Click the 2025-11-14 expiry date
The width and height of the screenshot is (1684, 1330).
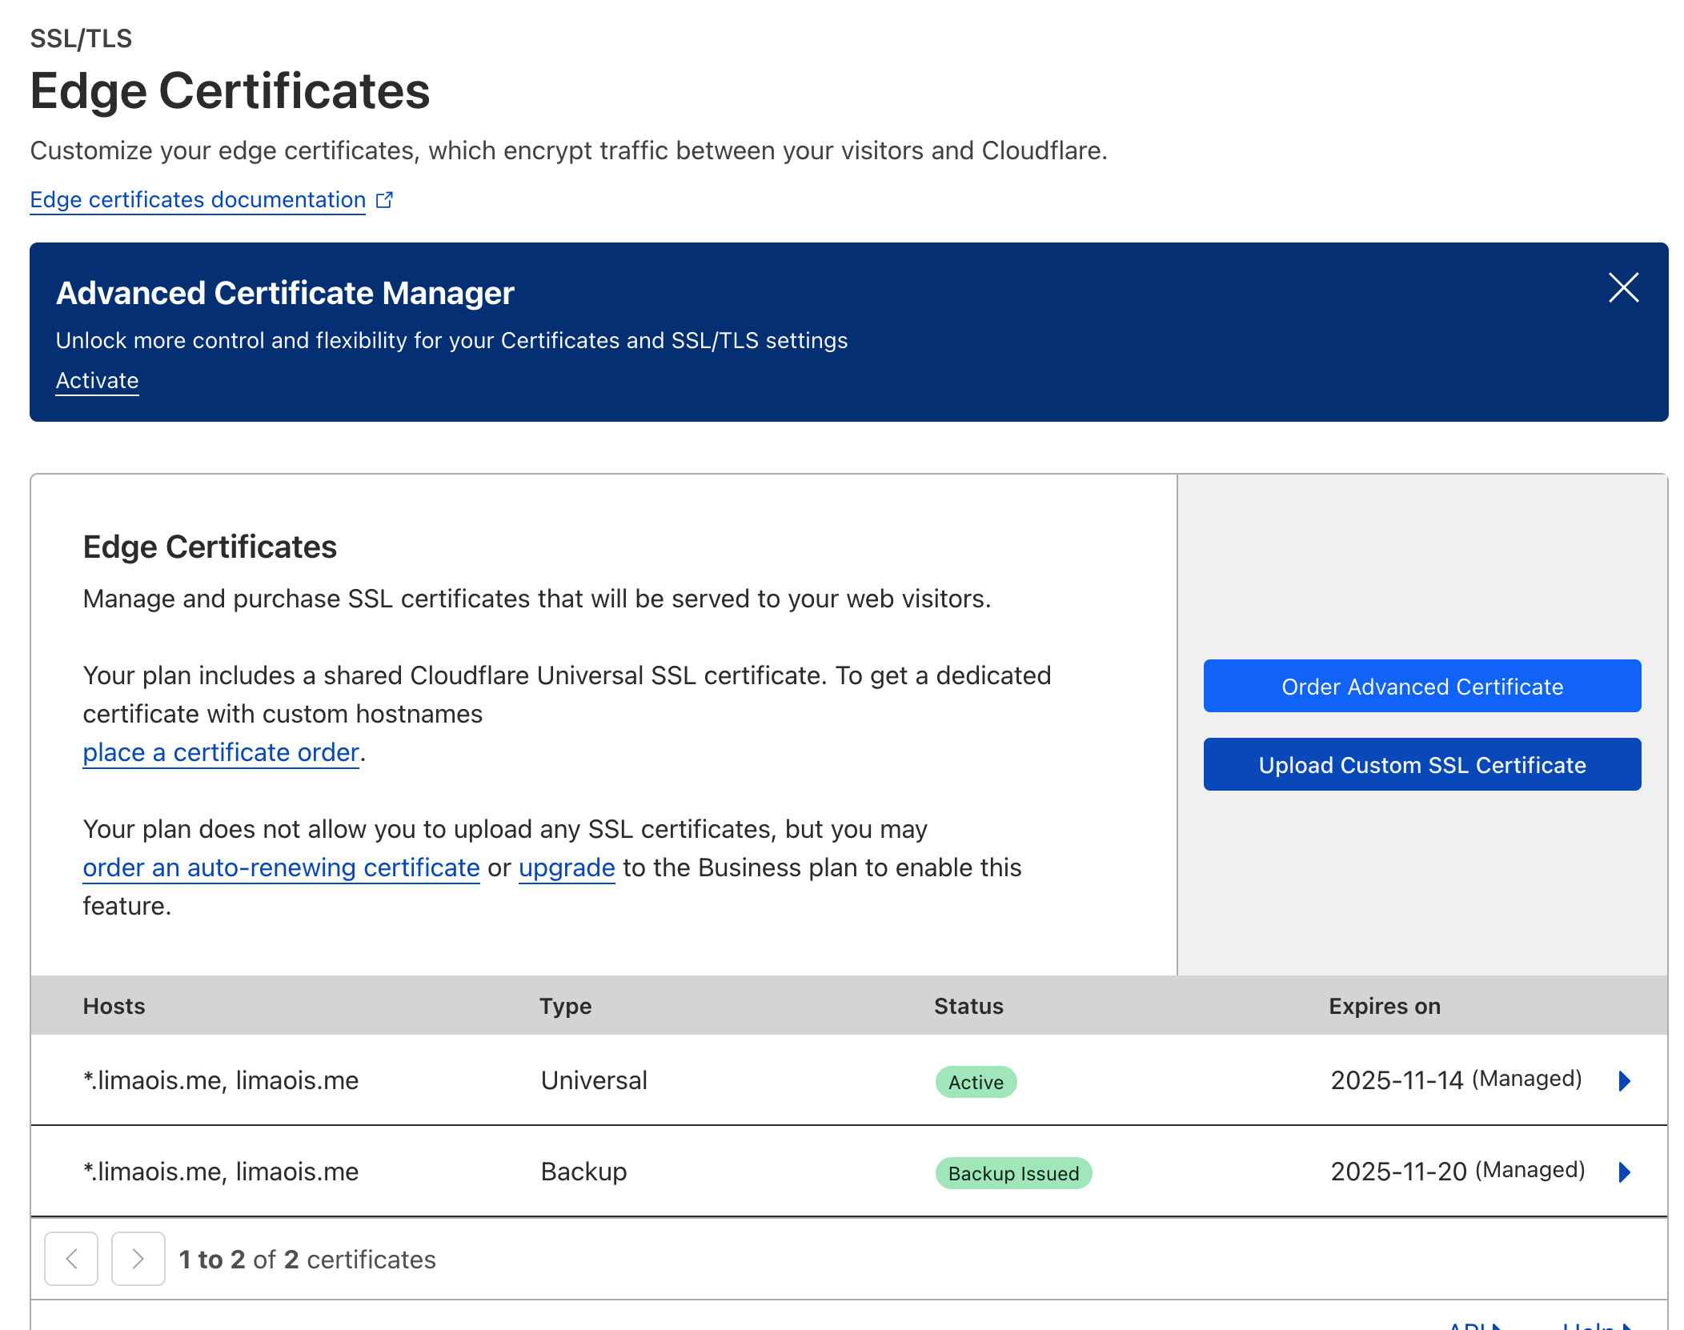[x=1397, y=1080]
